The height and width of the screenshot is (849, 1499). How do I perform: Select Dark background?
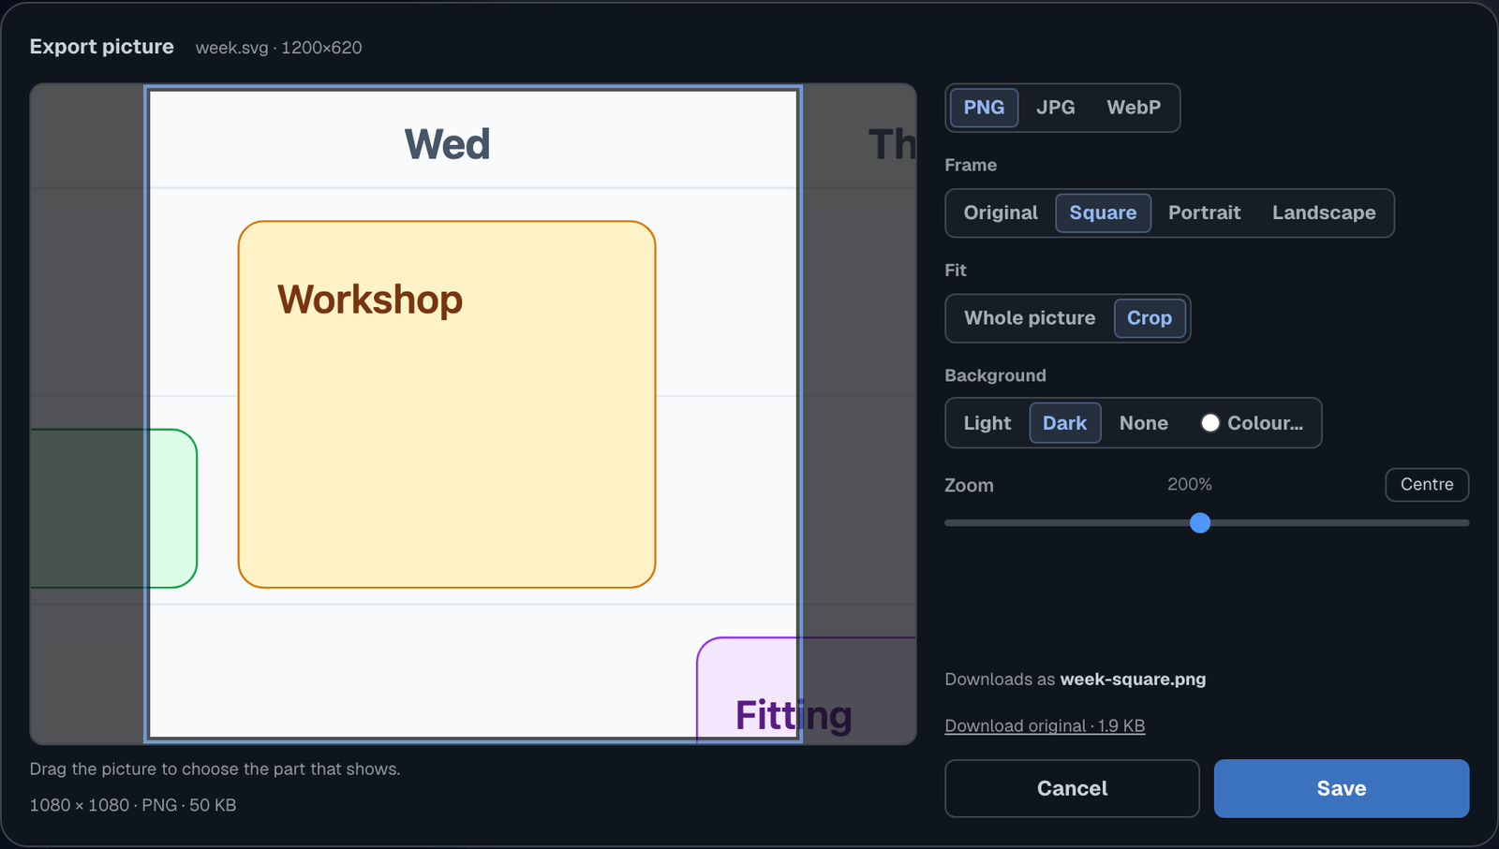[x=1065, y=423]
